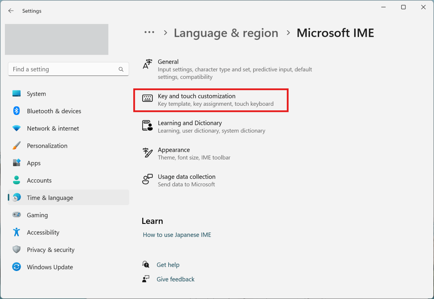Open Key and touch customization

[x=211, y=100]
